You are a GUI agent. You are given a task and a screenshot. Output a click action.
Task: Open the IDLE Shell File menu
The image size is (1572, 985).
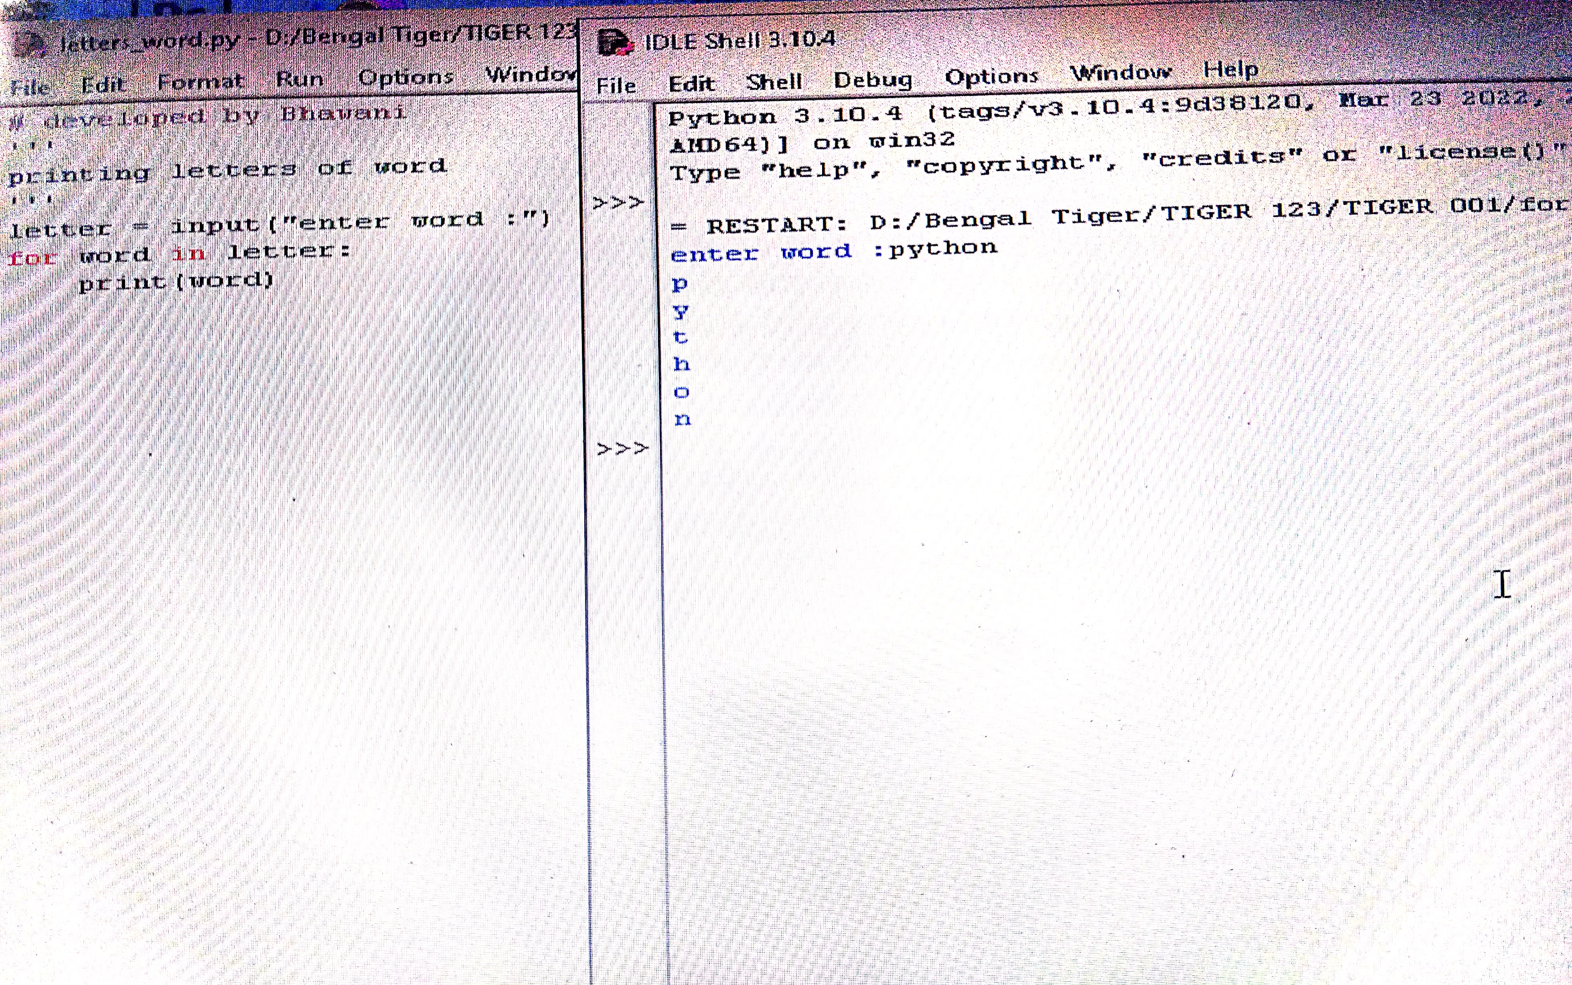616,85
